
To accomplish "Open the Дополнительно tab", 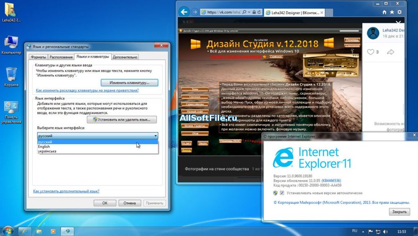I will tap(125, 57).
